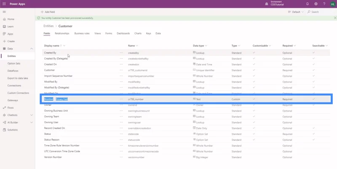This screenshot has height=169, width=337.
Task: Switch to the Relationships tab
Action: (62, 34)
